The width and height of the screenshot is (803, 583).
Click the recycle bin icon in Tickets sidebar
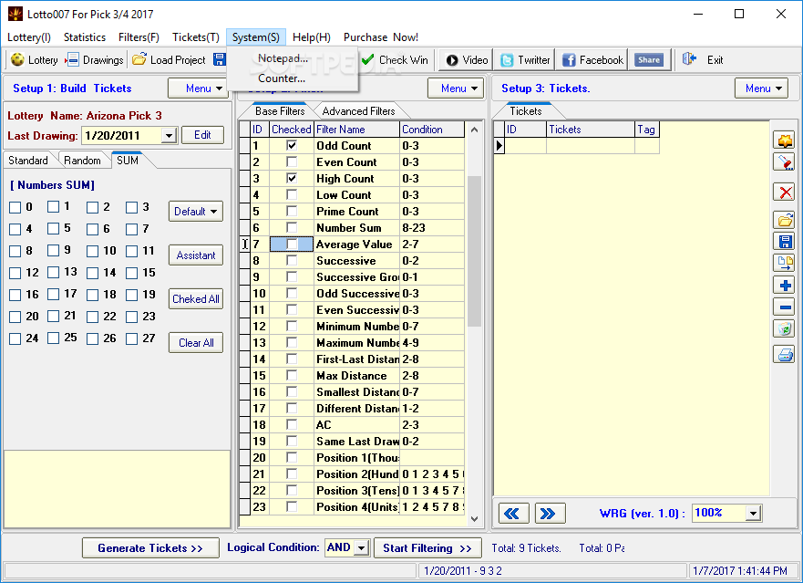pyautogui.click(x=784, y=328)
